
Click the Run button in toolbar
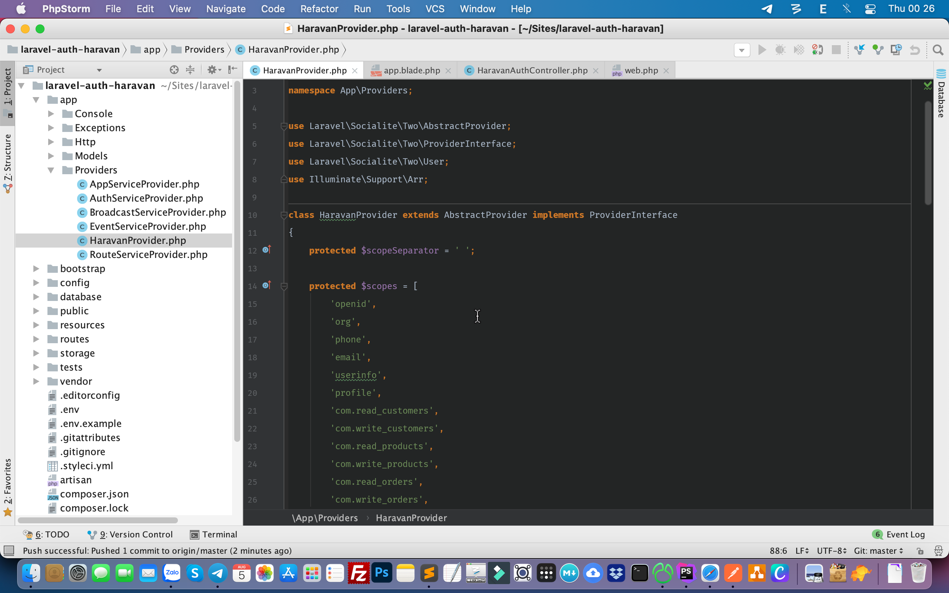(762, 50)
